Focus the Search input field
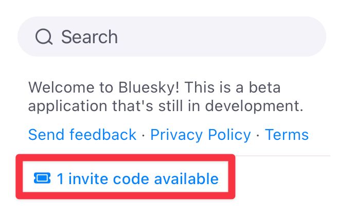This screenshot has height=216, width=353. pyautogui.click(x=172, y=37)
